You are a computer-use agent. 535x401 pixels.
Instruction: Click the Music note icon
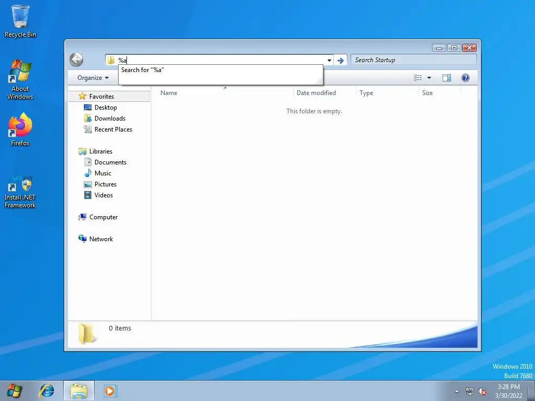coord(88,173)
